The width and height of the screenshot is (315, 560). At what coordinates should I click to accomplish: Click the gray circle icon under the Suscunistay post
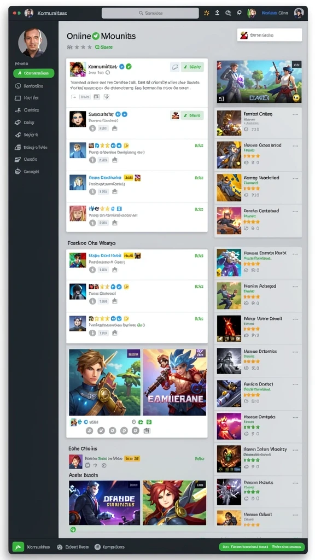pyautogui.click(x=92, y=129)
